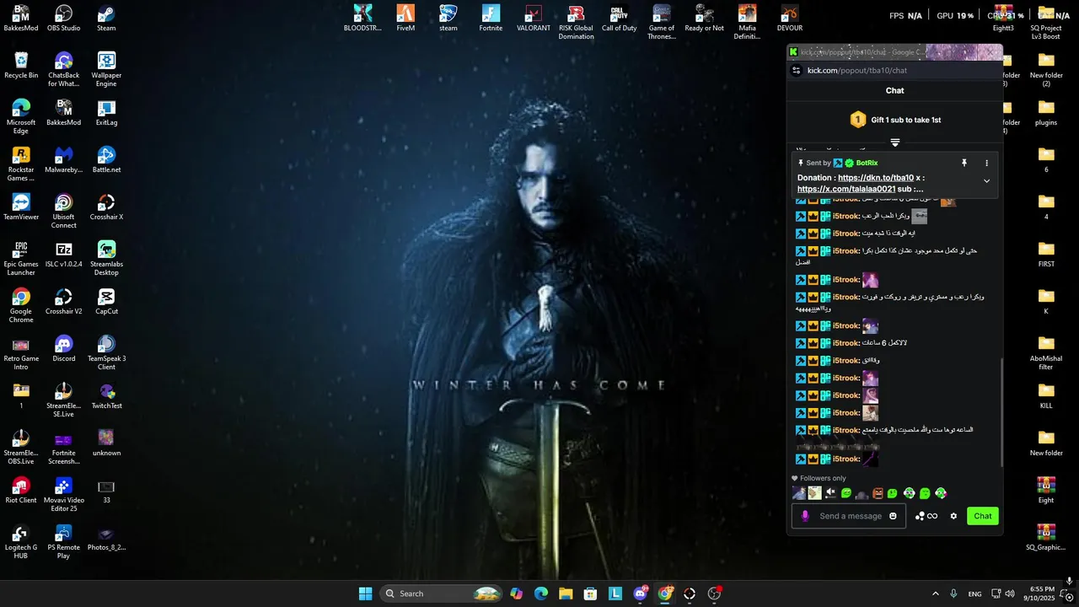
Task: Select the Discord desktop icon
Action: [63, 348]
